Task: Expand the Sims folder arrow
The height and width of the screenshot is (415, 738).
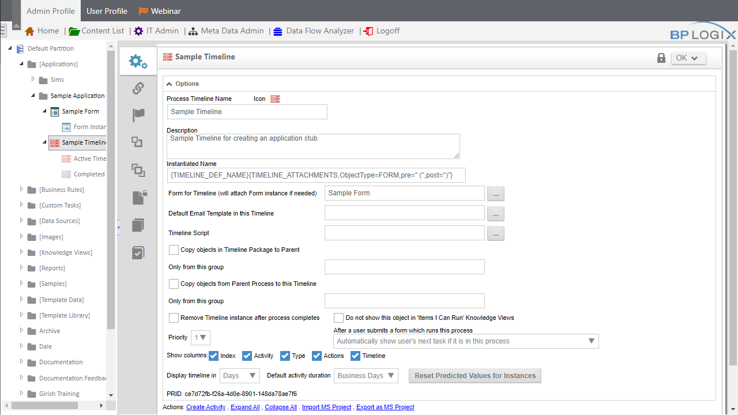Action: [x=33, y=79]
